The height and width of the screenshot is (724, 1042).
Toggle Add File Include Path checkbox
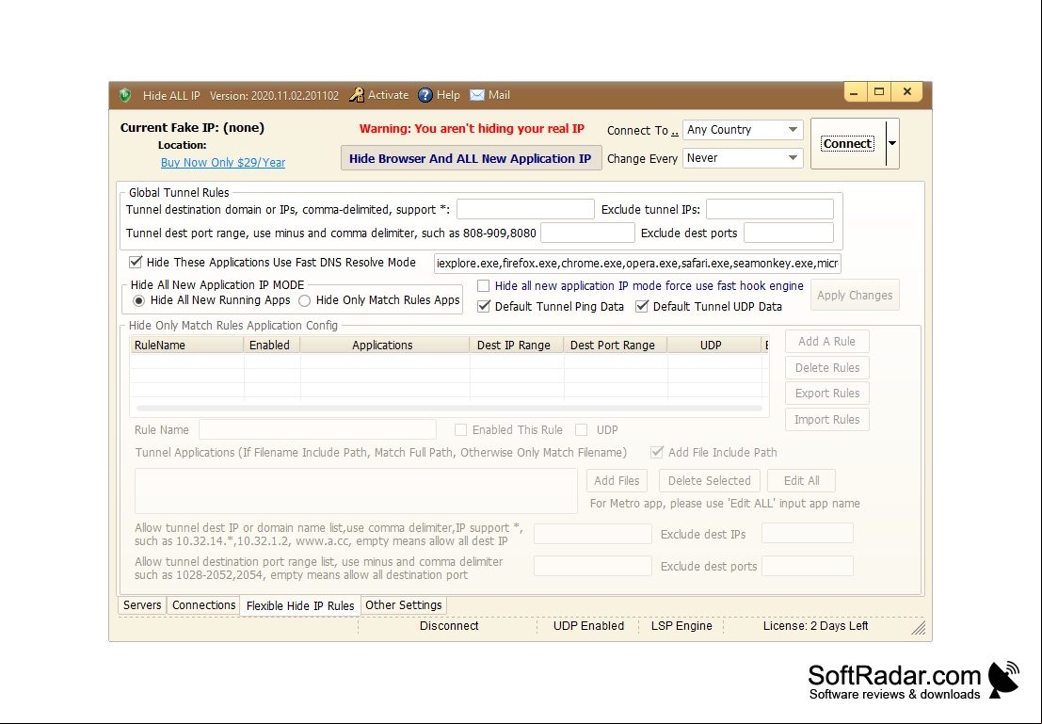tap(657, 452)
